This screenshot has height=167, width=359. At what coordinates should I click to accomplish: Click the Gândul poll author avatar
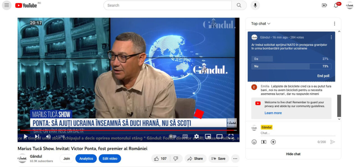point(254,37)
